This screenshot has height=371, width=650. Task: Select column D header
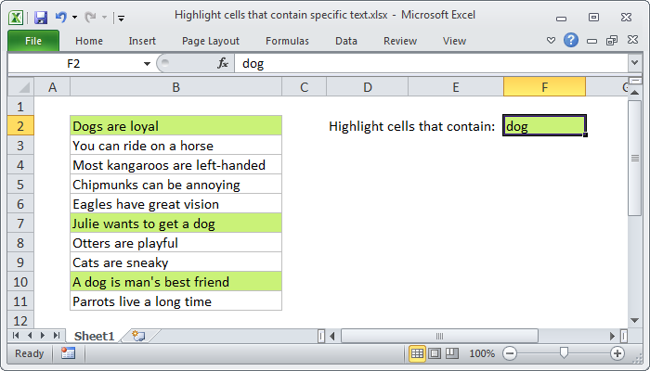(368, 87)
